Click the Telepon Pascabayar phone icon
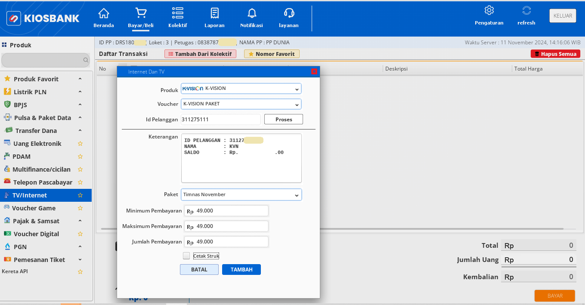The width and height of the screenshot is (585, 305). pyautogui.click(x=7, y=182)
